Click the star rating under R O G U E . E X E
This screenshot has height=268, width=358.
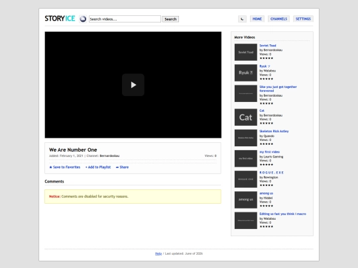267,185
